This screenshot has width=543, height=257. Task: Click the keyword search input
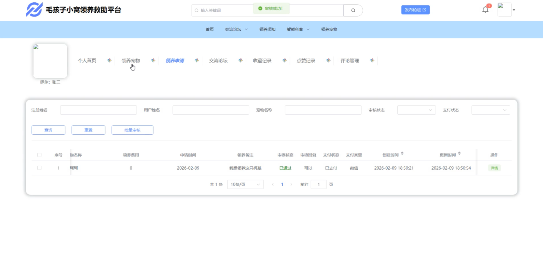point(267,10)
